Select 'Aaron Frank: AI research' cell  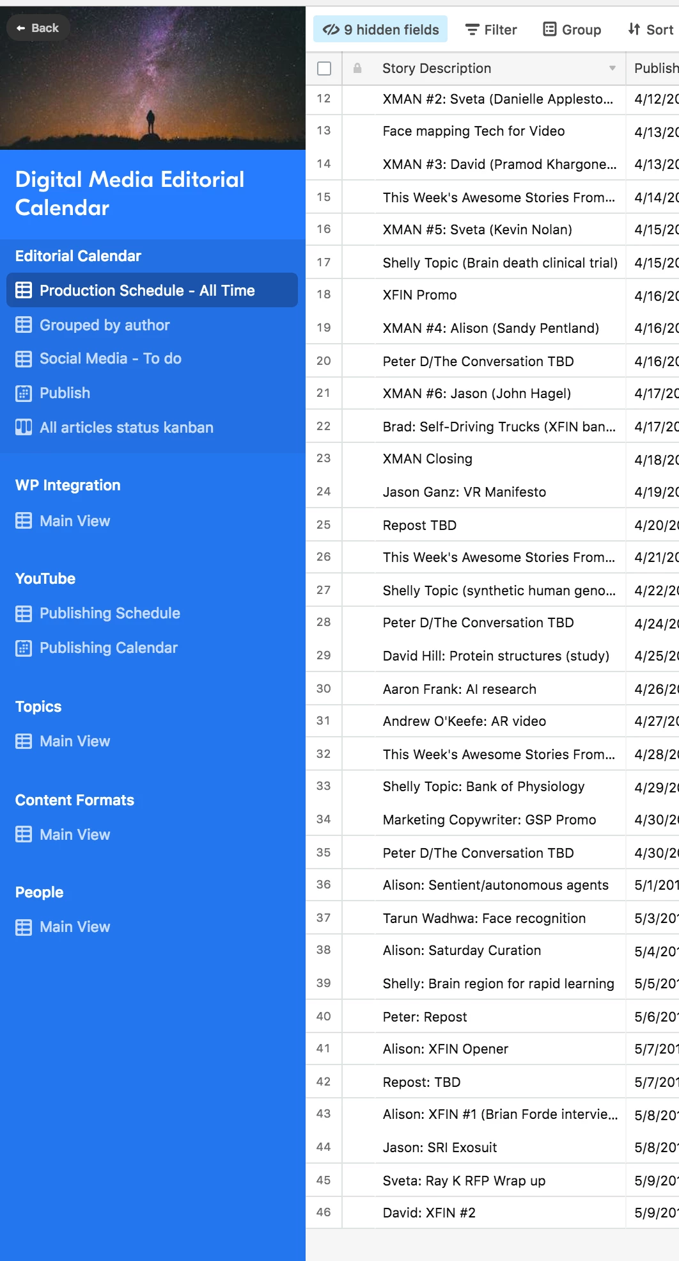pos(500,689)
